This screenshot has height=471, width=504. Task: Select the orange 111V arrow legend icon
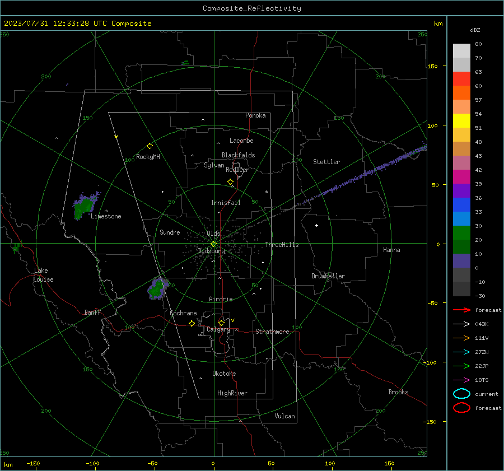[461, 338]
